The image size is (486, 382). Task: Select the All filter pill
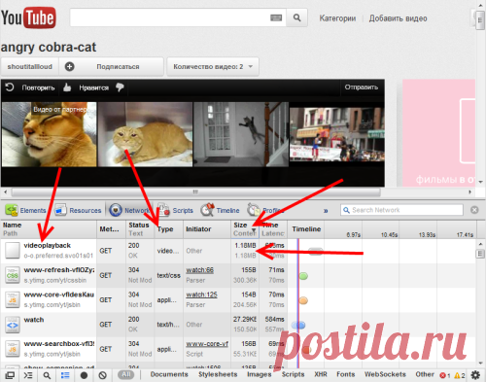126,375
